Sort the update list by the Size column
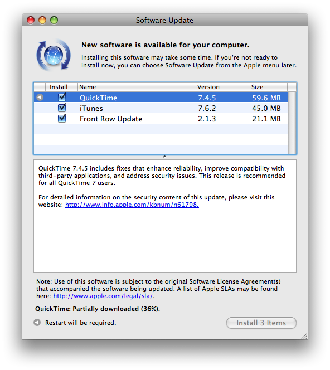 [269, 87]
